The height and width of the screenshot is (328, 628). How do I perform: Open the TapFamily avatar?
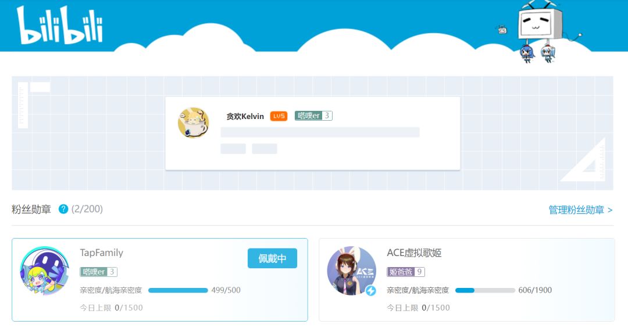45,271
